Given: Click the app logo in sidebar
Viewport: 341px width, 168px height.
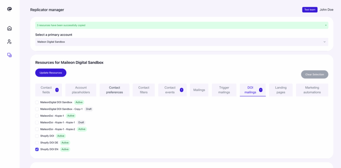Looking at the screenshot, I should point(10,9).
